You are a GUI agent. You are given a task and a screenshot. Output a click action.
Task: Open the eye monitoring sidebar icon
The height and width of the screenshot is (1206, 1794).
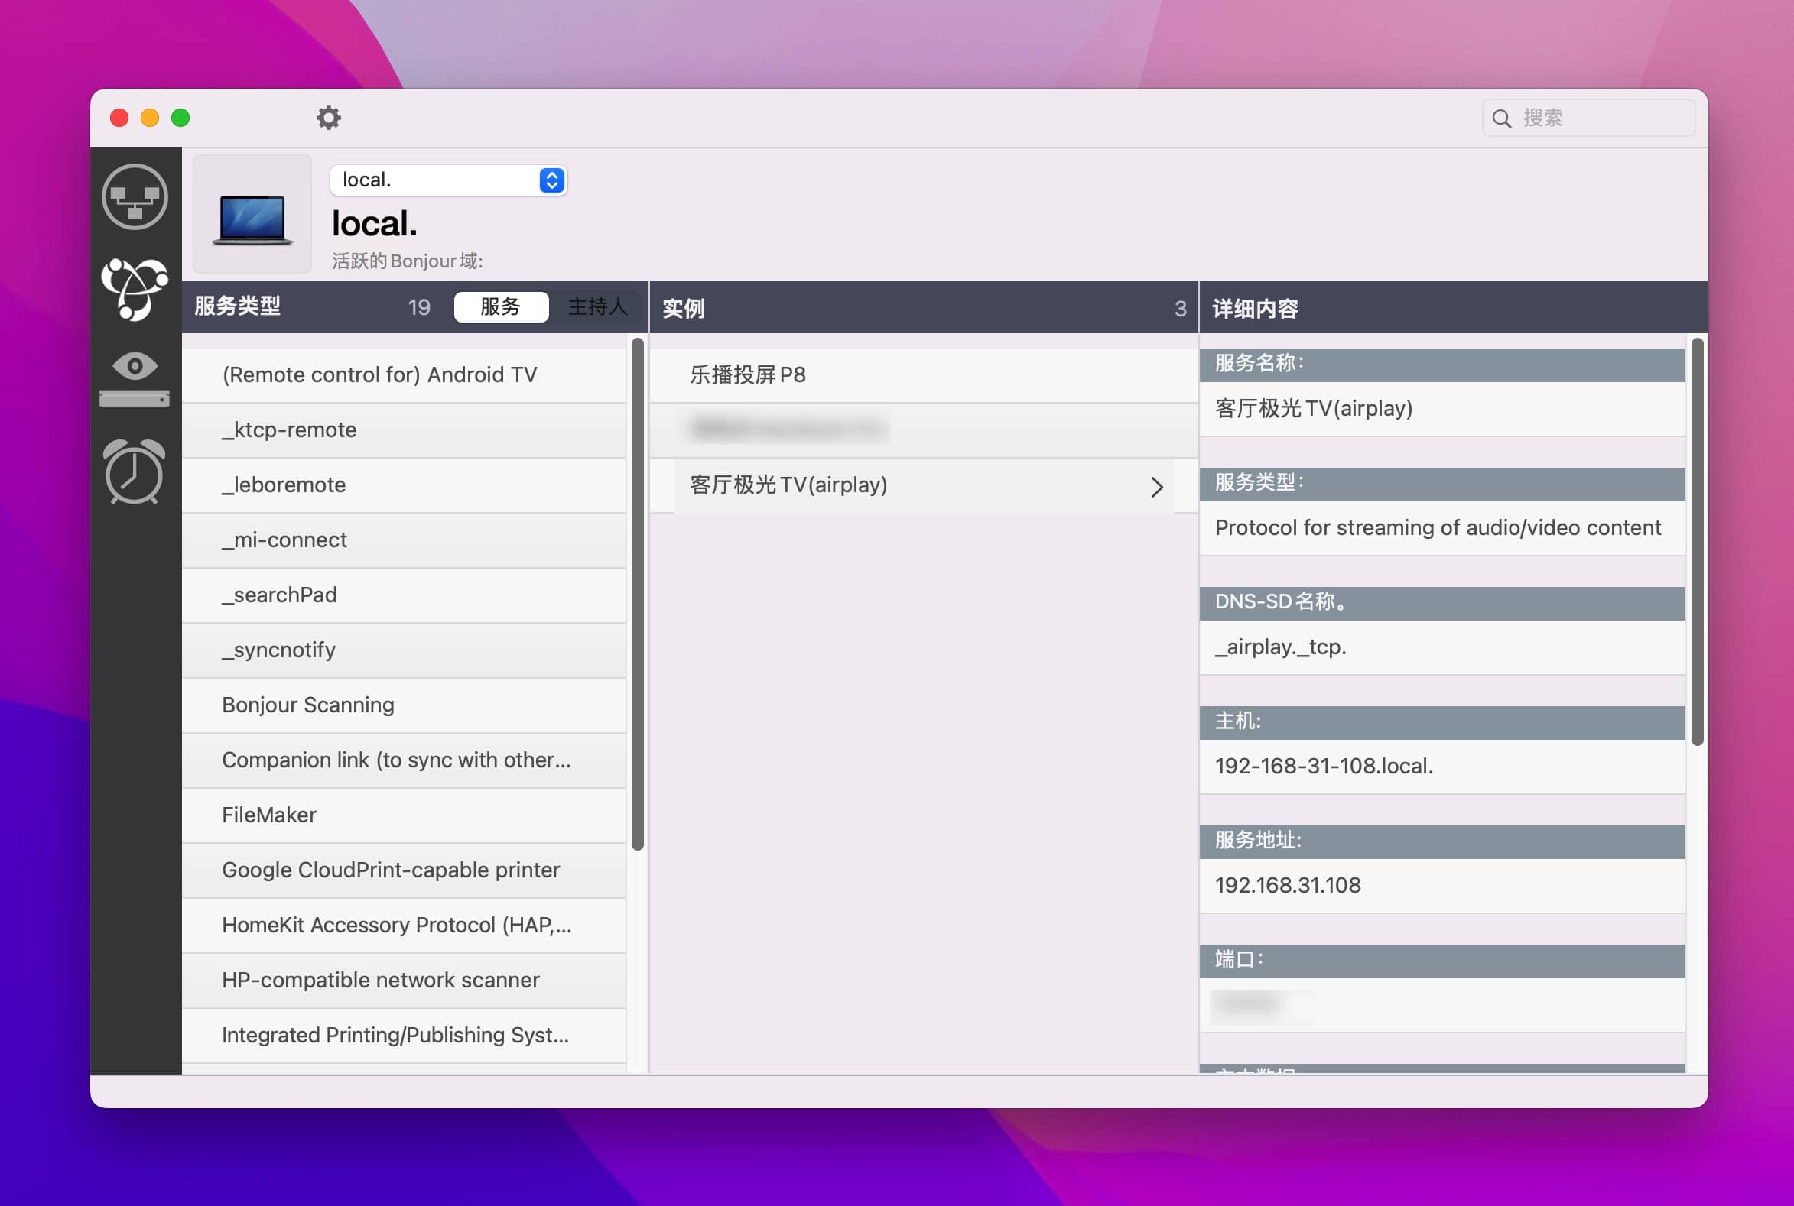point(135,379)
